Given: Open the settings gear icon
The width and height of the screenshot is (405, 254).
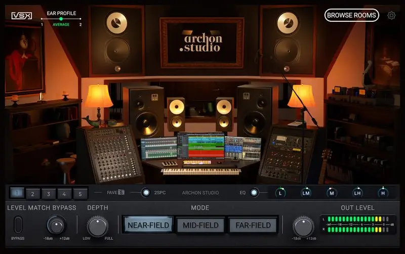Looking at the screenshot, I should 391,15.
